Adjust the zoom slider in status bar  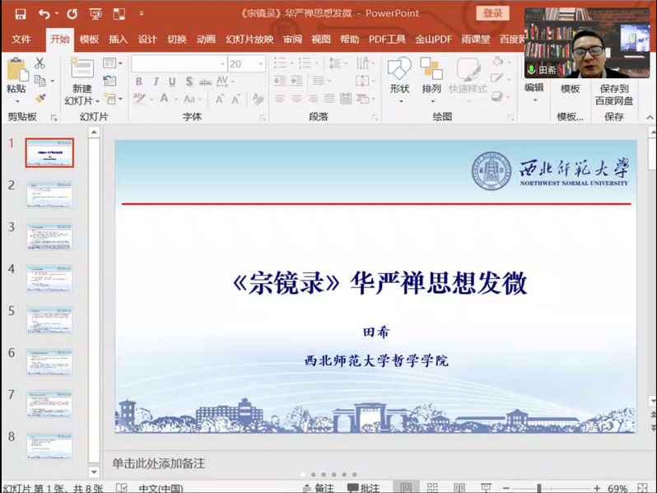point(538,487)
